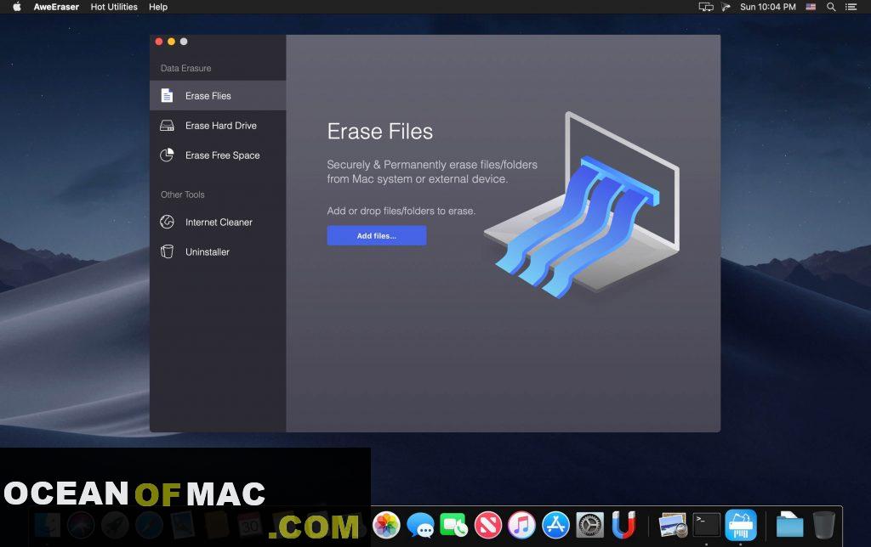
Task: Click the Sun 10:04 PM clock
Action: point(768,7)
